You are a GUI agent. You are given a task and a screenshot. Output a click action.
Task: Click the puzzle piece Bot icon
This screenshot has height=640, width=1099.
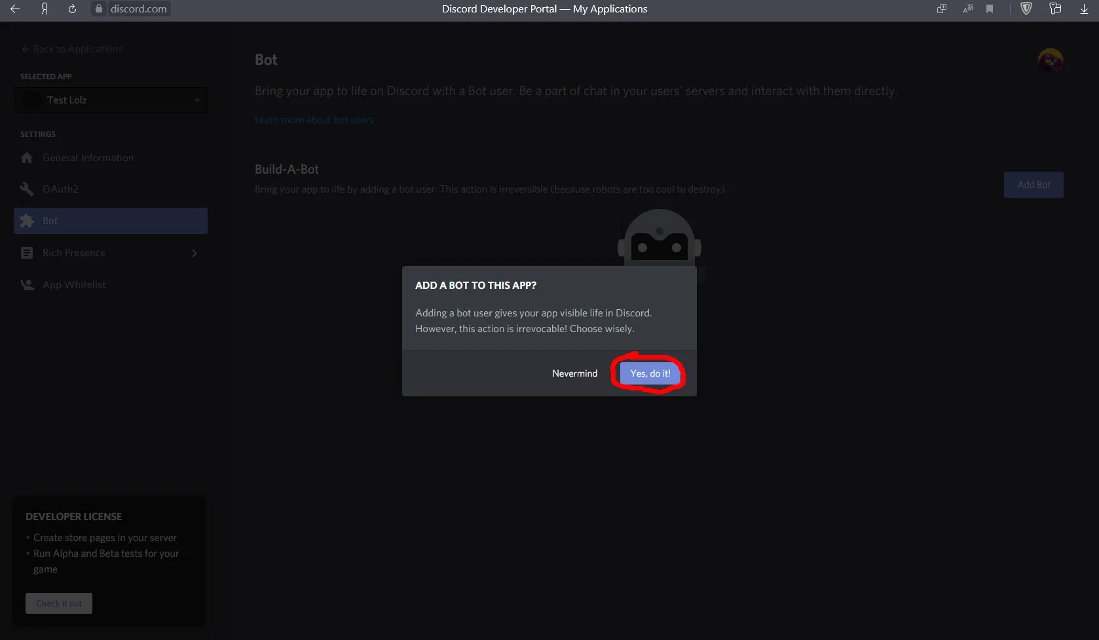point(27,221)
